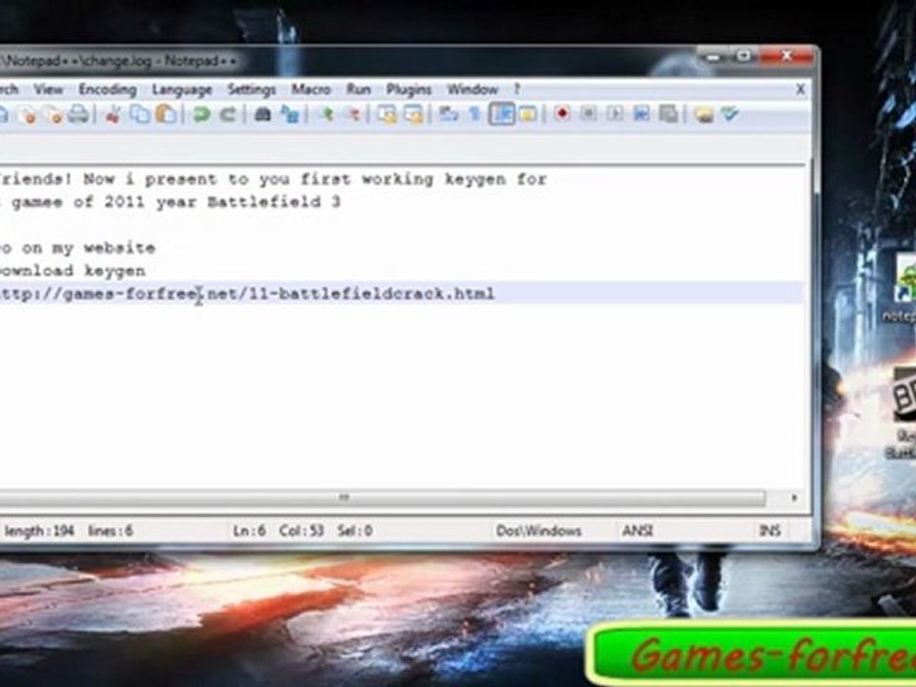Image resolution: width=916 pixels, height=687 pixels.
Task: Click the Save Recorded Macro icon
Action: click(x=668, y=114)
